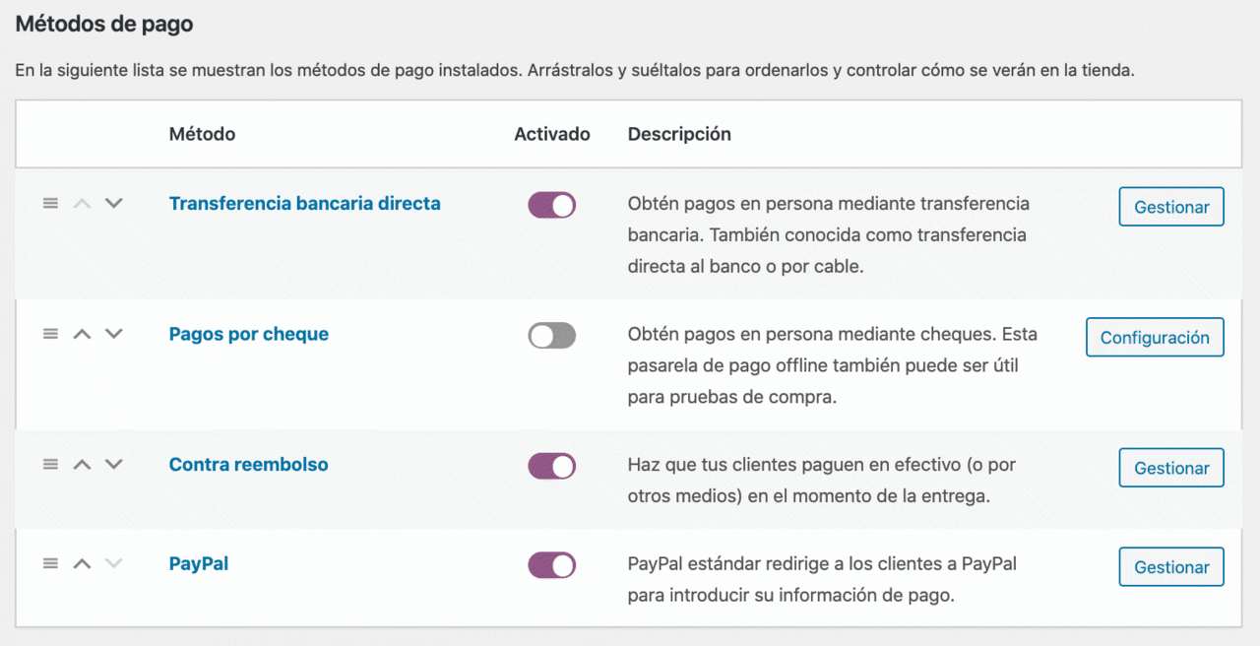The image size is (1260, 646).
Task: Move PayPal up using the arrow
Action: point(83,563)
